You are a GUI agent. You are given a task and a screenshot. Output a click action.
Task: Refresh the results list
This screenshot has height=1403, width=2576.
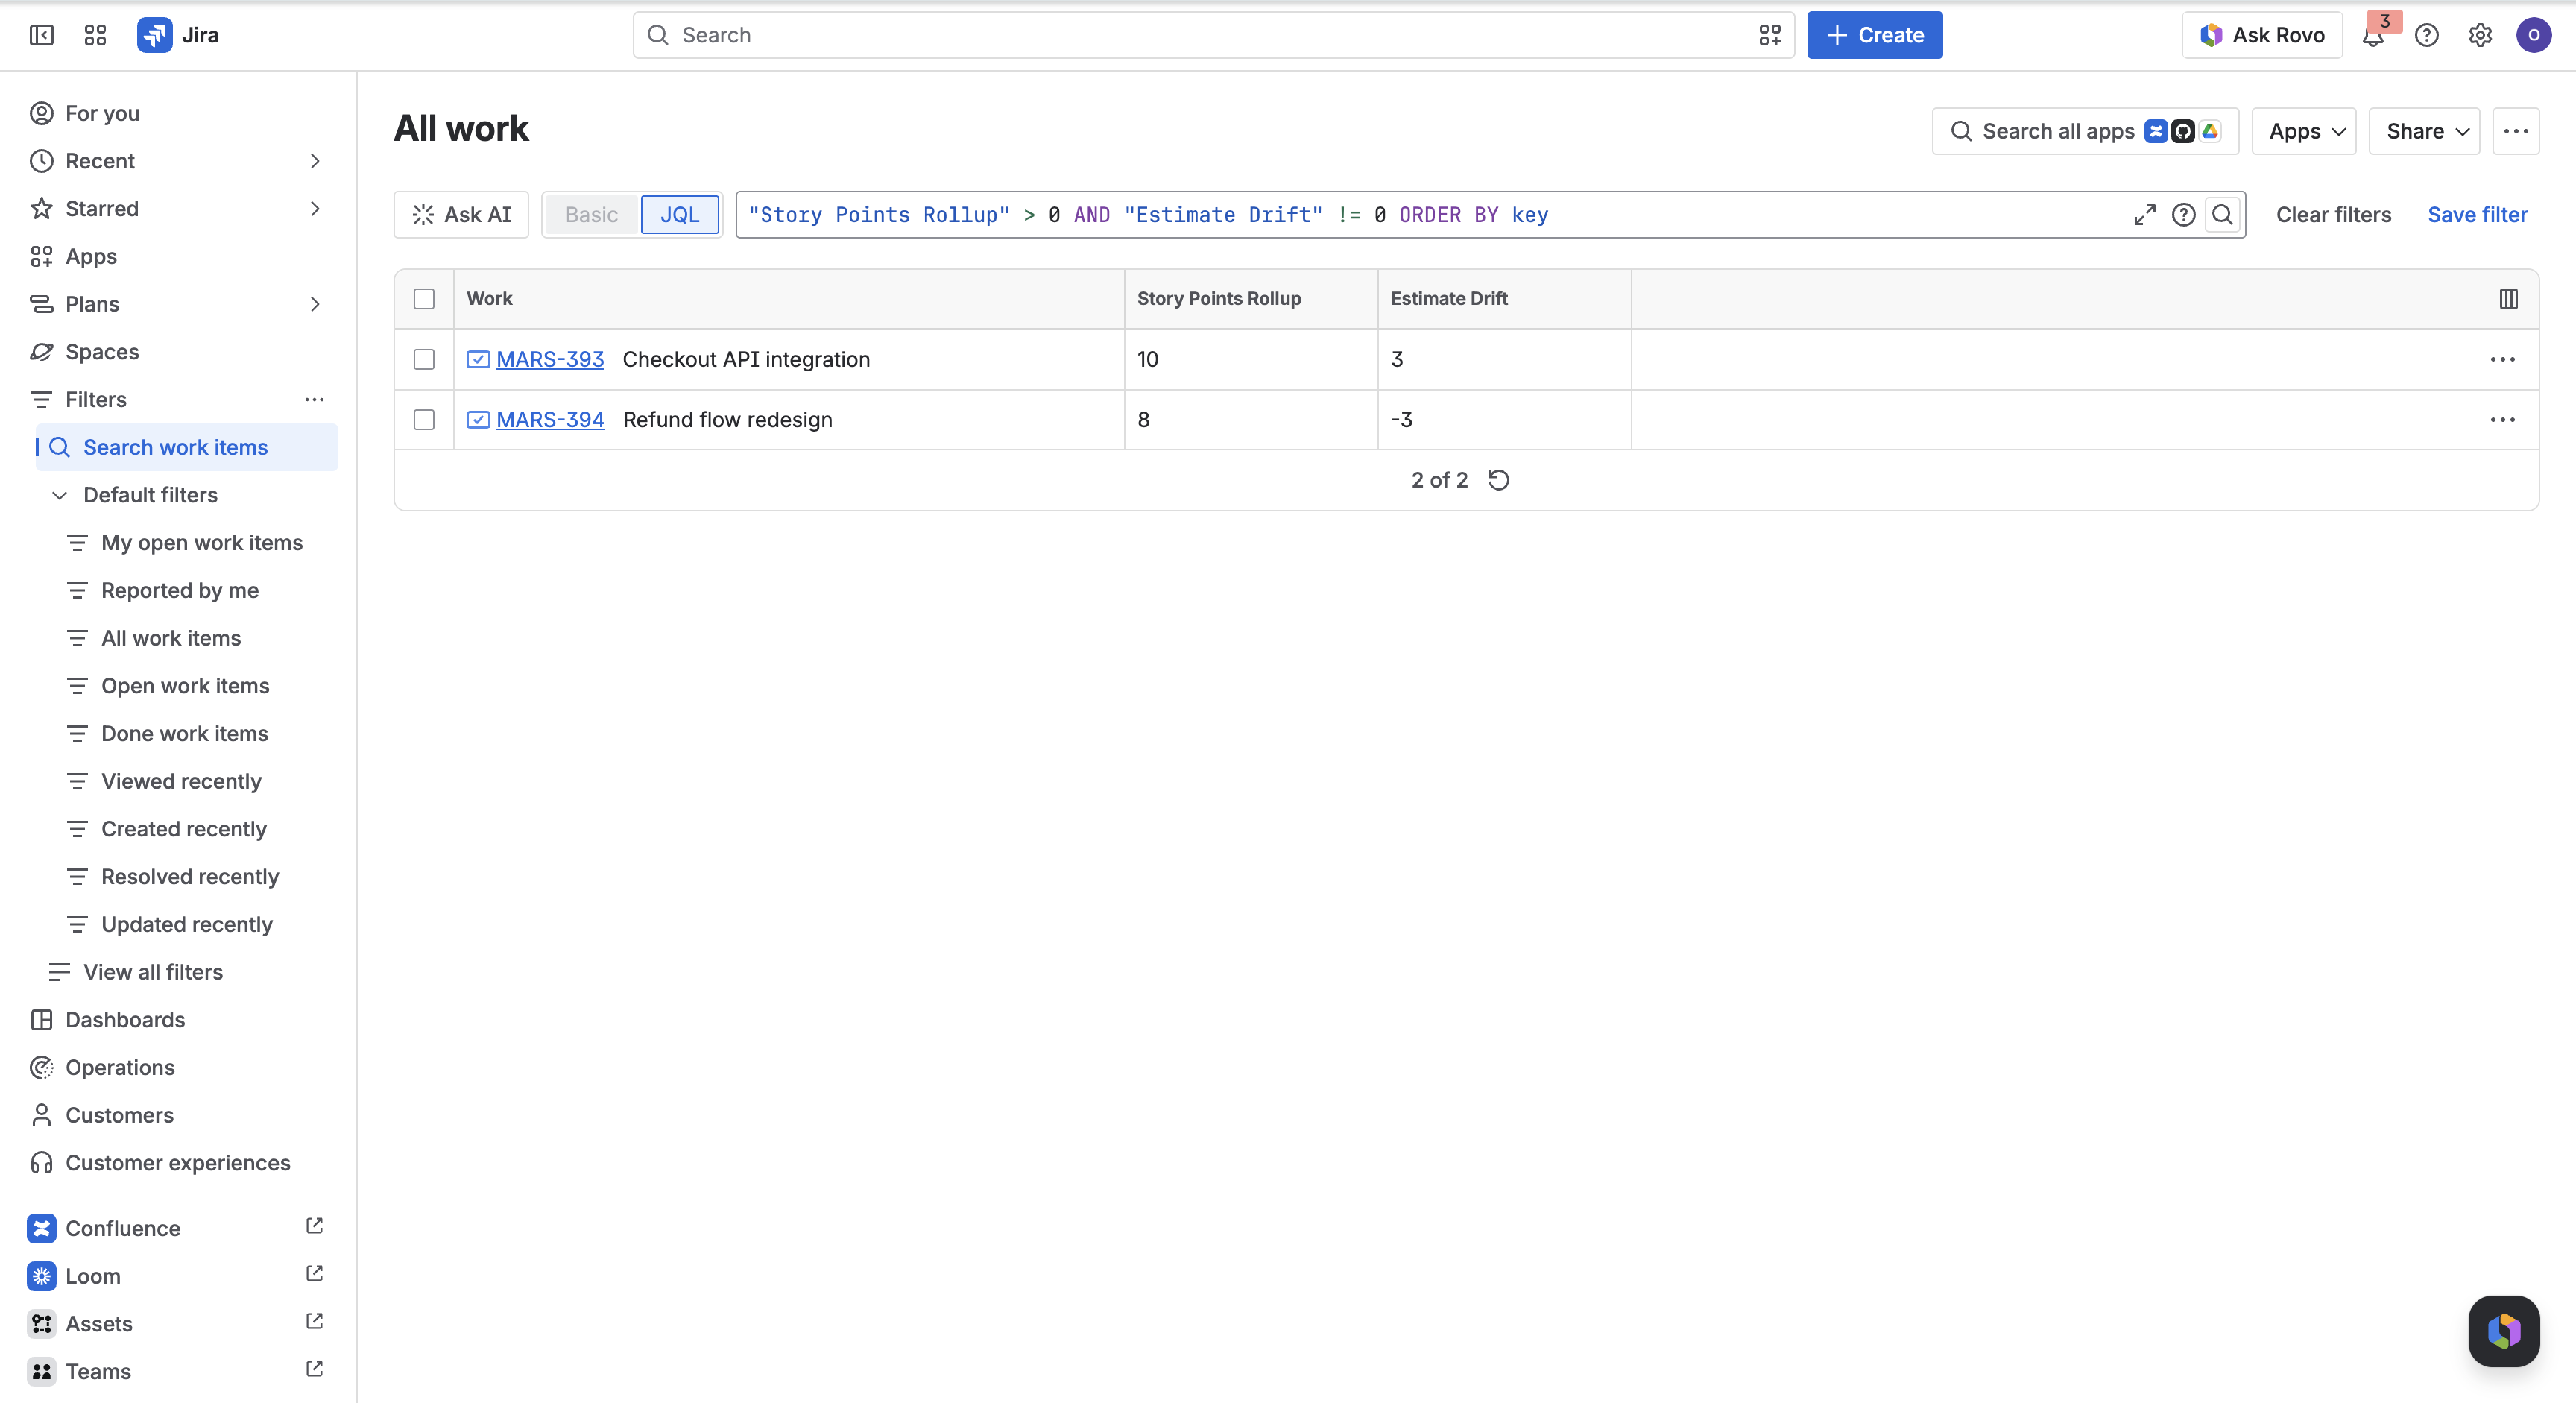(1498, 480)
